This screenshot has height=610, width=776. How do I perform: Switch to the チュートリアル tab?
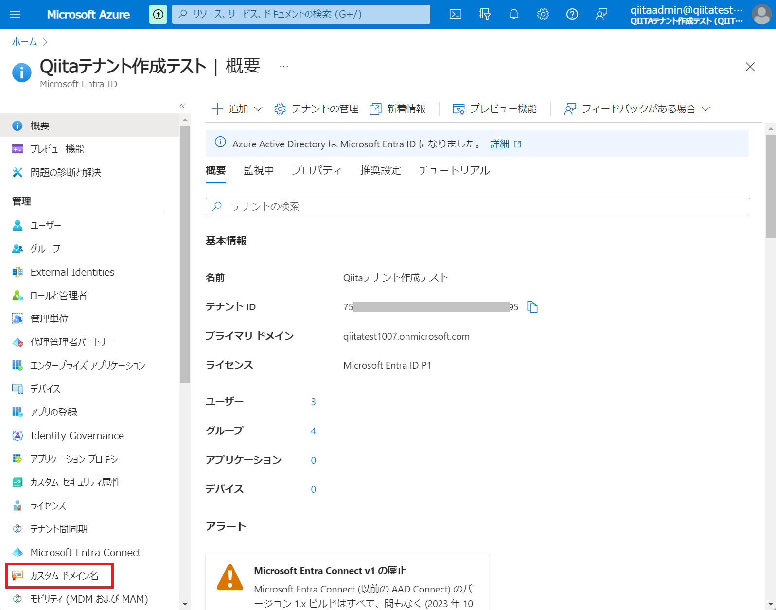(x=455, y=171)
